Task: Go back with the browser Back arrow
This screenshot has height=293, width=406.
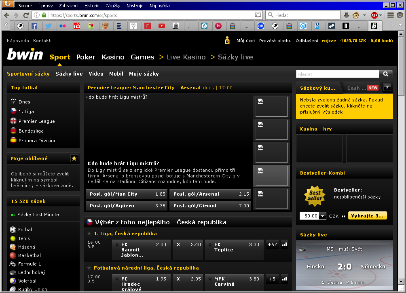Action: click(x=6, y=15)
